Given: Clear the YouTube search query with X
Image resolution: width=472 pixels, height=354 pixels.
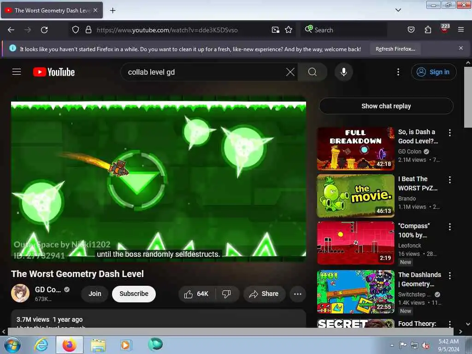Looking at the screenshot, I should 290,72.
